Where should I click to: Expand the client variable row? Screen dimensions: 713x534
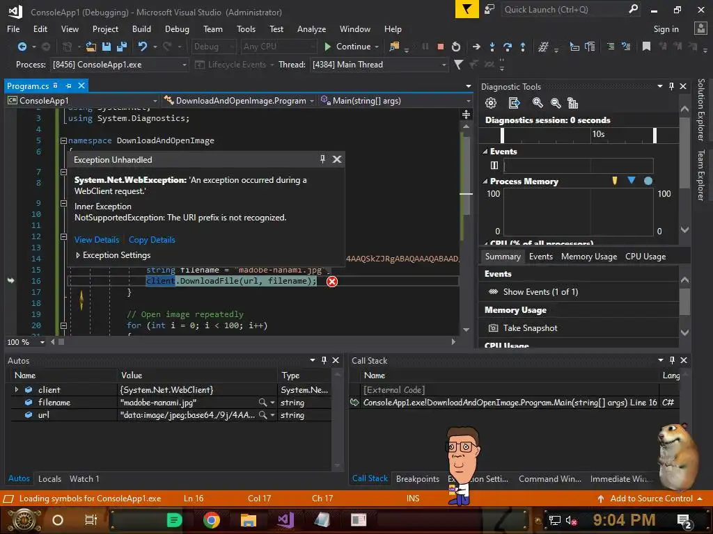[x=17, y=389]
